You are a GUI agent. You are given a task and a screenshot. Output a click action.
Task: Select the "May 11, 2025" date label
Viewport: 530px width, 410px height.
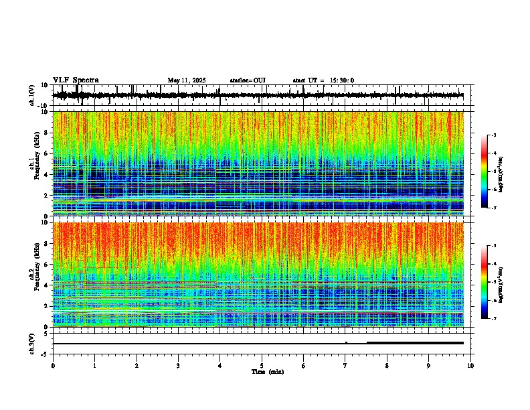pyautogui.click(x=187, y=80)
